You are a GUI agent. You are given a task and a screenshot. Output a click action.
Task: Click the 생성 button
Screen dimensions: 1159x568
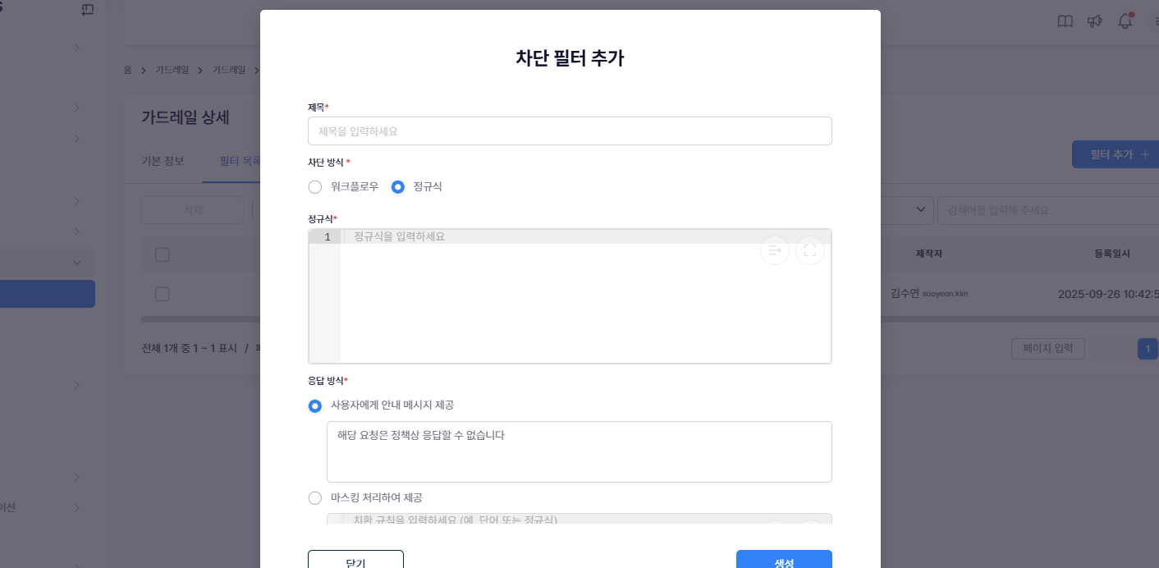(784, 560)
